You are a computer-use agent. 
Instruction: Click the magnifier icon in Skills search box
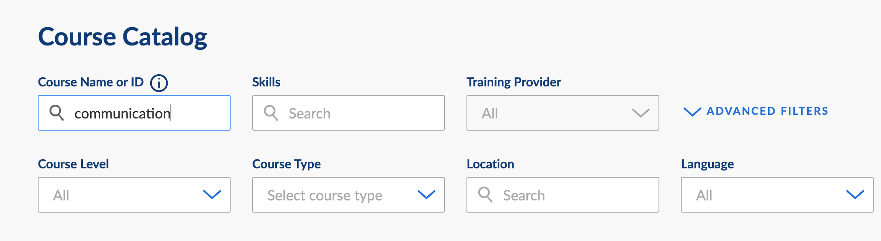coord(271,112)
